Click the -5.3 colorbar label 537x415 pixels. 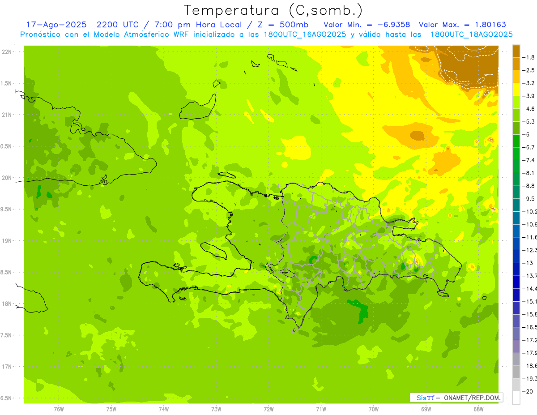click(528, 121)
